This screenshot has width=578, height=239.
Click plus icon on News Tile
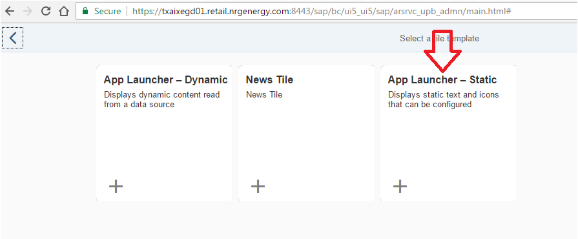[258, 187]
